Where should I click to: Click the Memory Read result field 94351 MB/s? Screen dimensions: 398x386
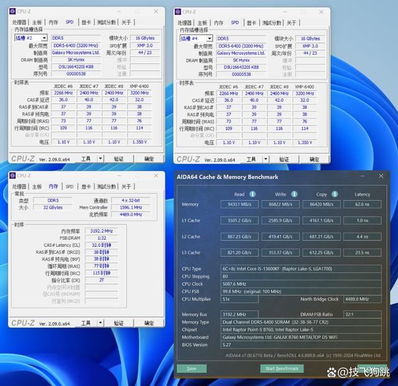pos(239,204)
